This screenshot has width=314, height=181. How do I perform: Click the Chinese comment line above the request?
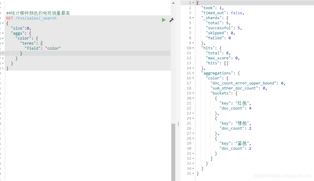click(x=38, y=13)
